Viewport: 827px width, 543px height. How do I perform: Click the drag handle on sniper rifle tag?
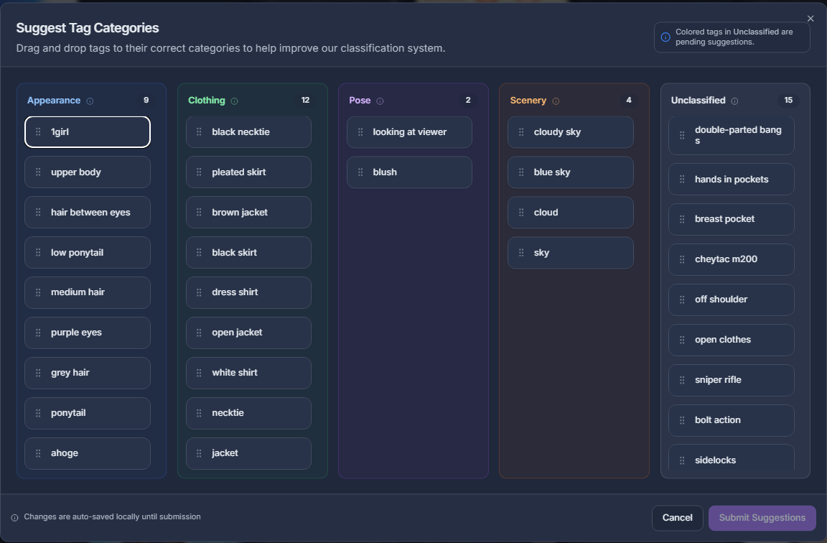[x=682, y=380]
